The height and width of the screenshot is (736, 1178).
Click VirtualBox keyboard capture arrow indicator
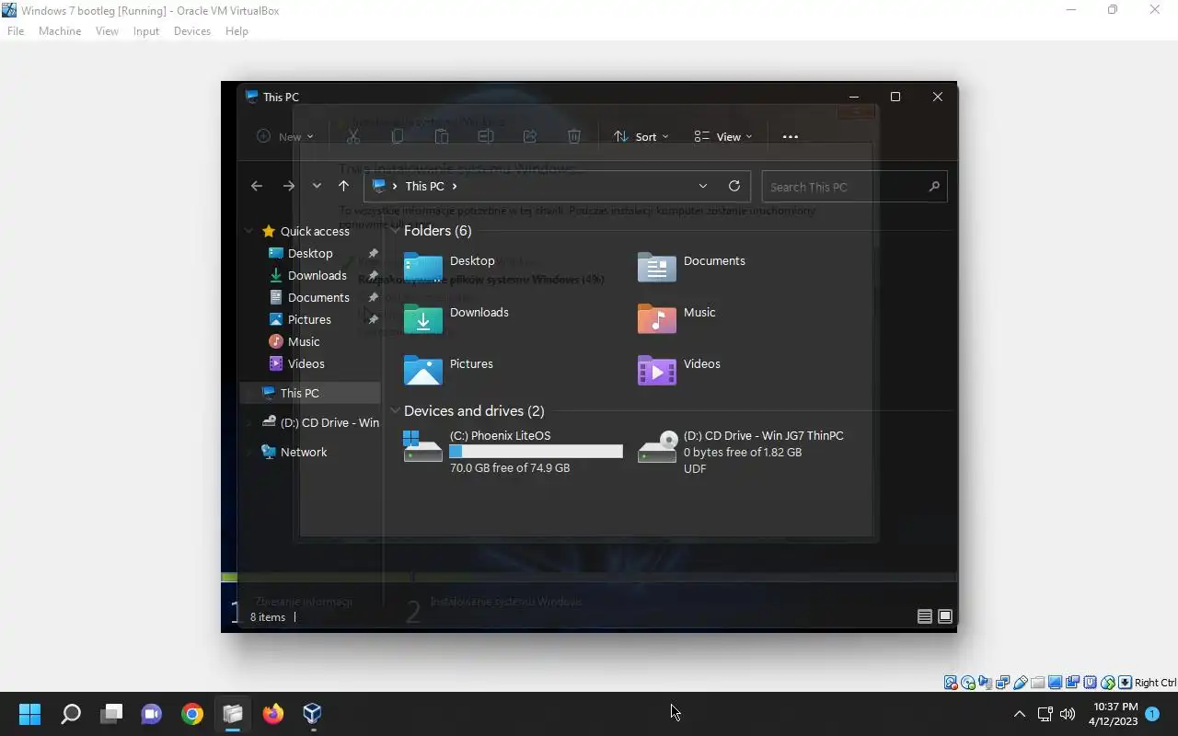1125,683
